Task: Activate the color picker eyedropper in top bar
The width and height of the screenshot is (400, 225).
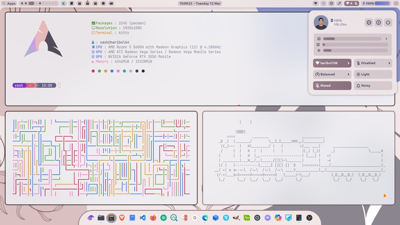Action: click(339, 3)
